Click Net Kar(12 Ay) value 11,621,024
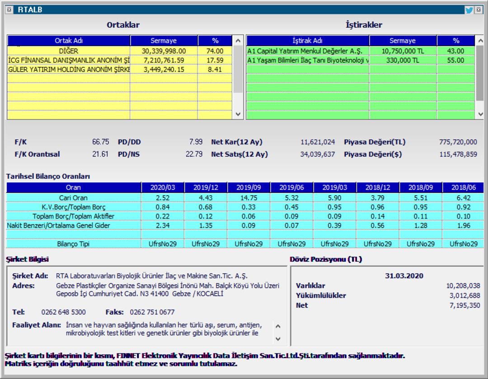The image size is (488, 379). 318,142
